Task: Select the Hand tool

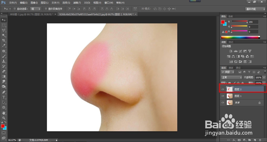Action: click(4, 113)
